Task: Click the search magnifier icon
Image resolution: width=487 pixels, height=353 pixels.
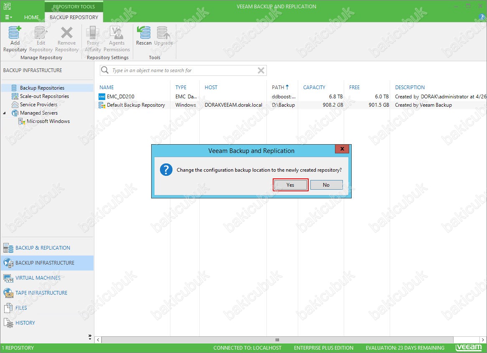Action: (105, 70)
